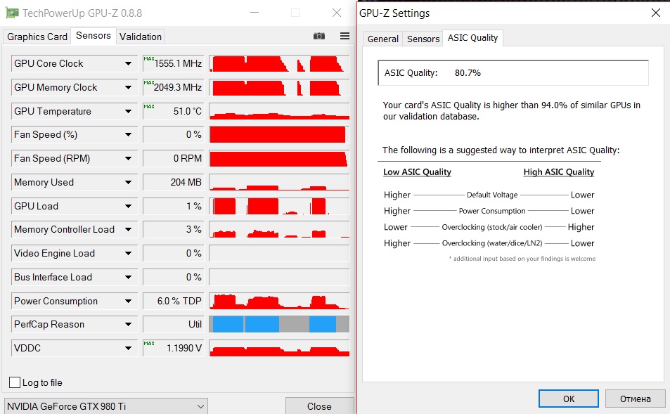Open the NVIDIA GeForce GTX 980 Ti selector

[106, 406]
